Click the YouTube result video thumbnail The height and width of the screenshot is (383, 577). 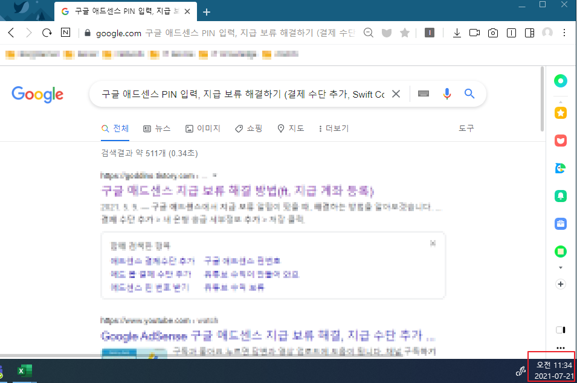pos(134,352)
